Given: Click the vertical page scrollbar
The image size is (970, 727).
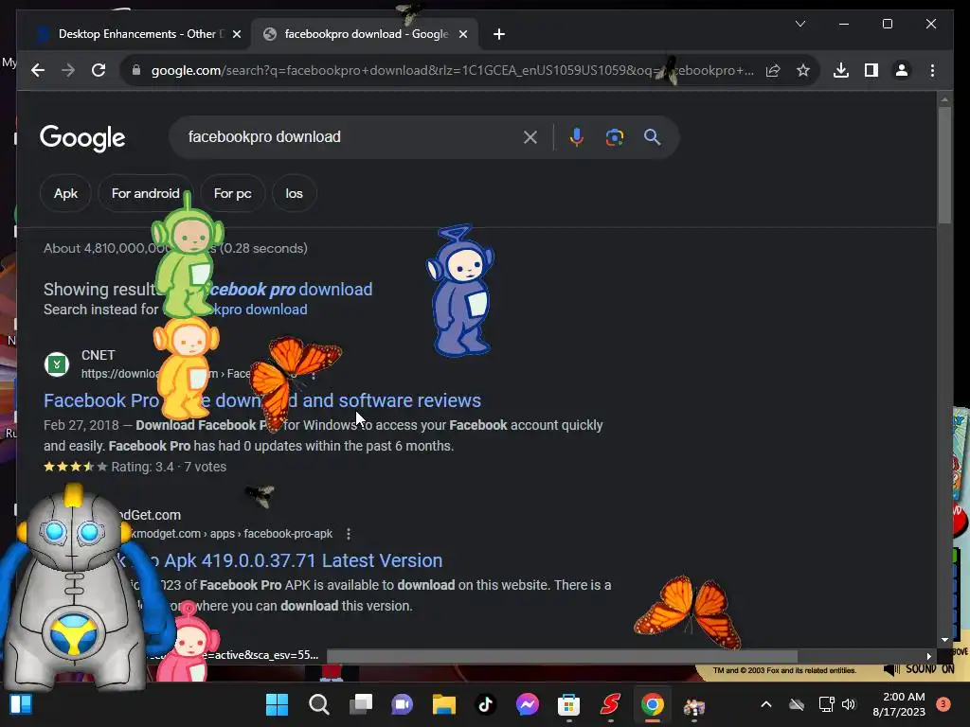Looking at the screenshot, I should pos(944,166).
